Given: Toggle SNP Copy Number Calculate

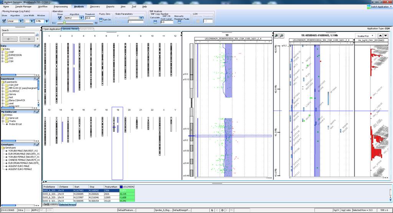Looking at the screenshot, I should tap(155, 22).
